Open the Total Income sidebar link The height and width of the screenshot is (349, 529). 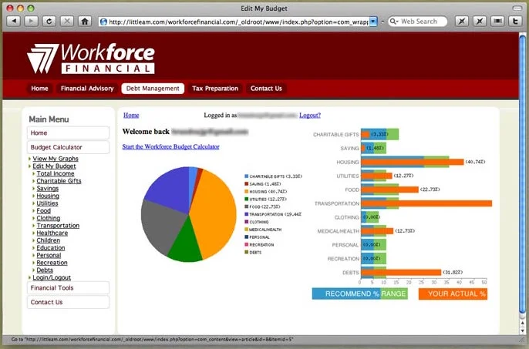coord(56,173)
